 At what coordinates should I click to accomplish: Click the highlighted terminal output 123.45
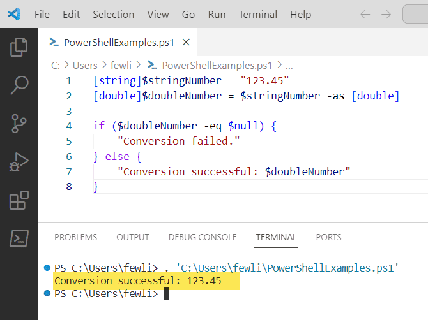click(x=204, y=280)
